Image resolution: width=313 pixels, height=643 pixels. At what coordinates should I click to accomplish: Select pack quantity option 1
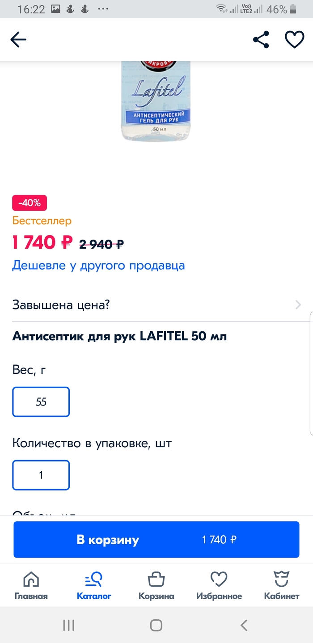(41, 475)
